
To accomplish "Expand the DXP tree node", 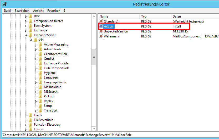I will (26, 16).
